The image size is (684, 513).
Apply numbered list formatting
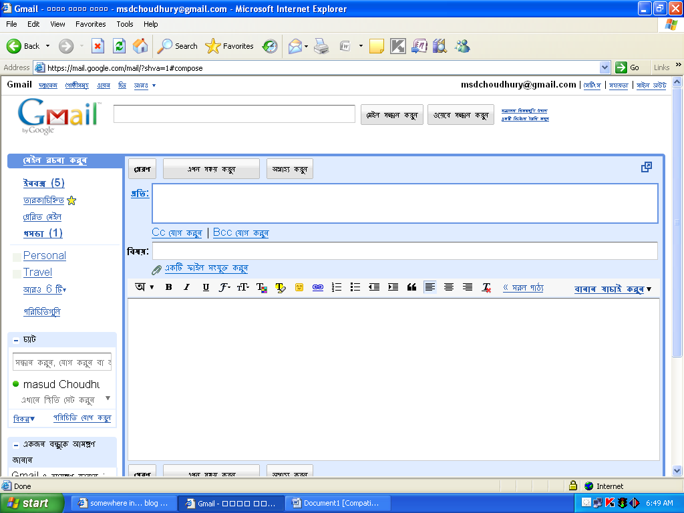pyautogui.click(x=337, y=287)
